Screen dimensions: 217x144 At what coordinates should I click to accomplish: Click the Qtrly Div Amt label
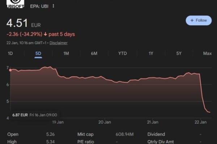pyautogui.click(x=161, y=142)
